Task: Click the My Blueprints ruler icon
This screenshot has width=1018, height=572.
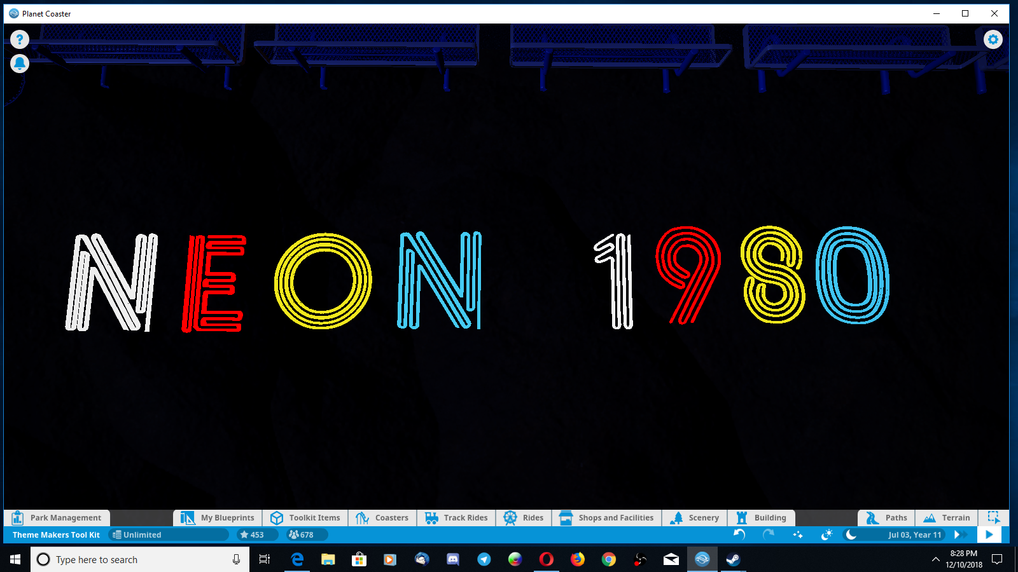Action: click(x=187, y=518)
